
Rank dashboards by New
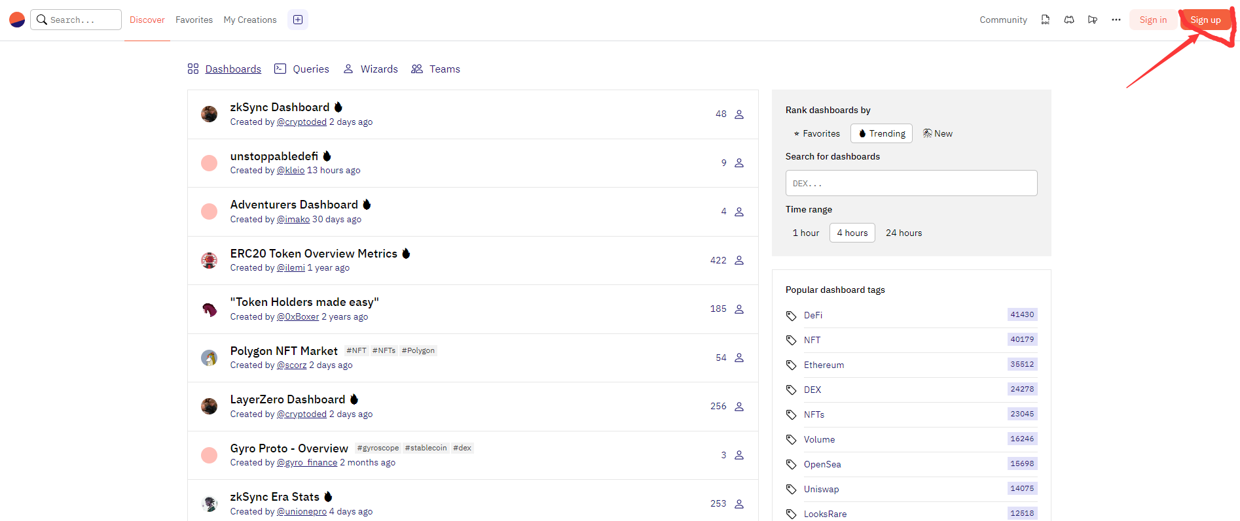click(x=938, y=133)
